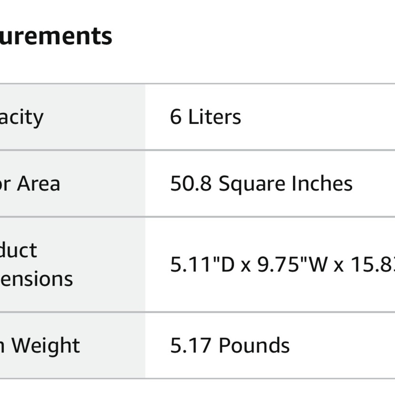The height and width of the screenshot is (395, 395).
Task: Click the number '50.8' in area row
Action: coord(191,184)
